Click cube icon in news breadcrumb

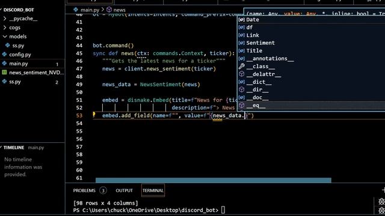[109, 10]
